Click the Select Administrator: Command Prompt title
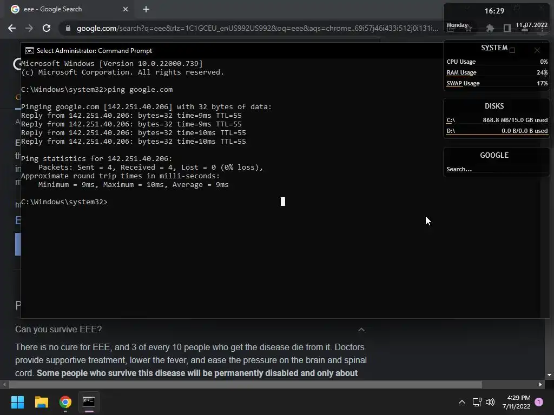 (x=94, y=51)
